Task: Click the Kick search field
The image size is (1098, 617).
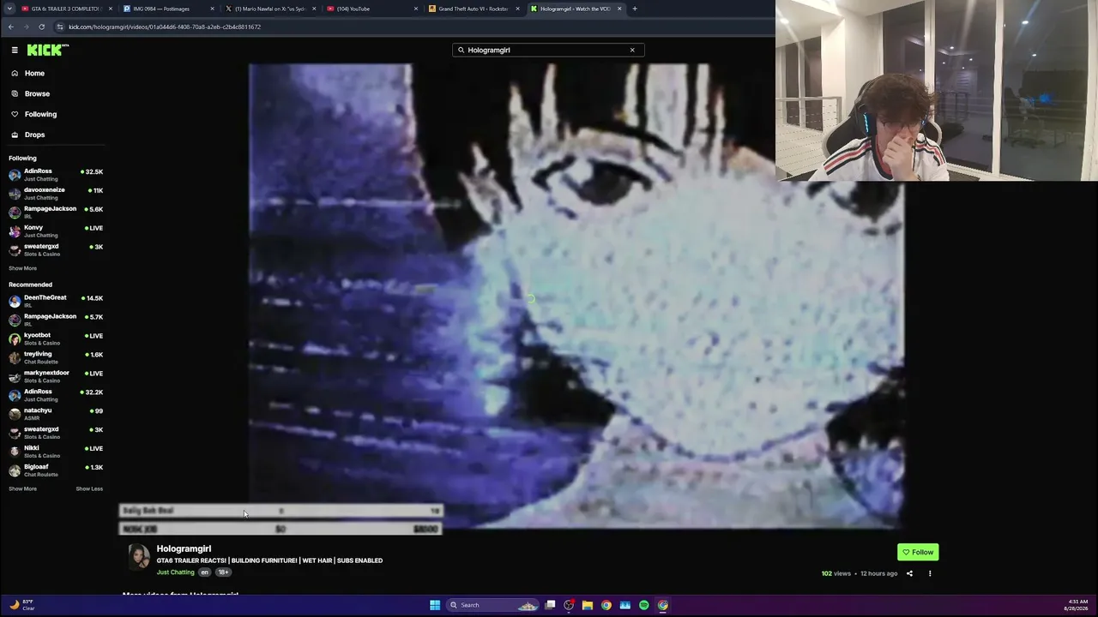Action: 548,50
